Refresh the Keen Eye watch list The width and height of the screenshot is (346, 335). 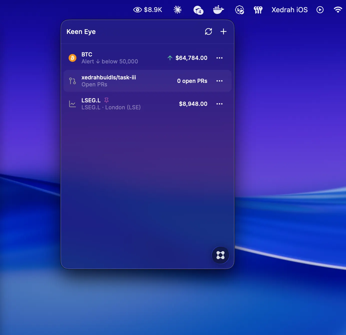coord(208,31)
